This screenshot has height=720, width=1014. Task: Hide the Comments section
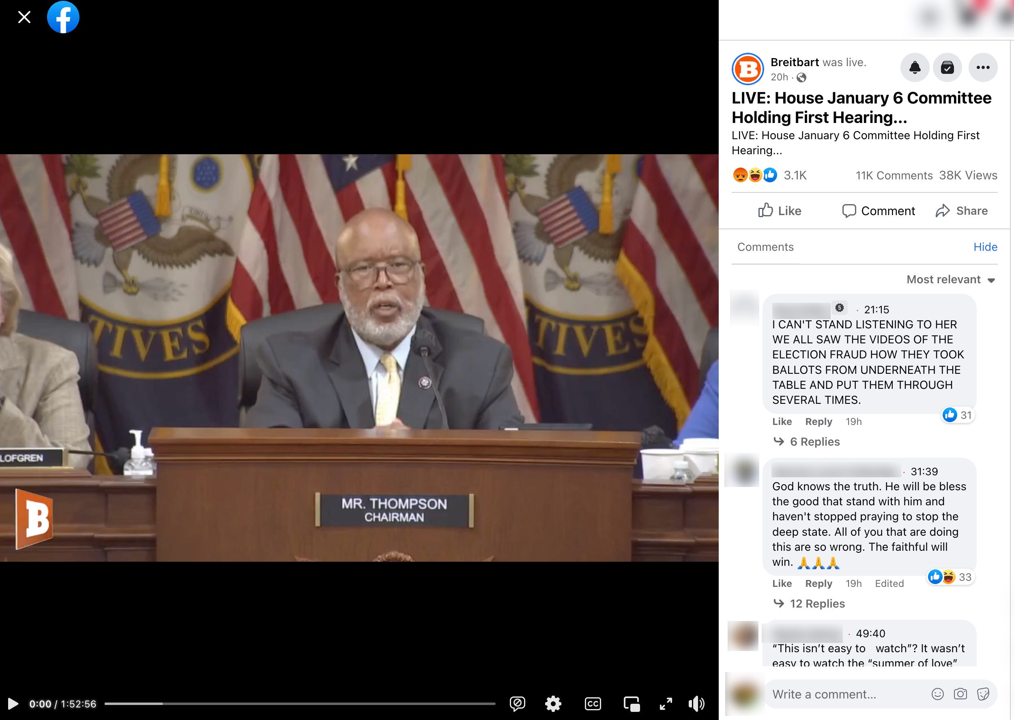[985, 247]
